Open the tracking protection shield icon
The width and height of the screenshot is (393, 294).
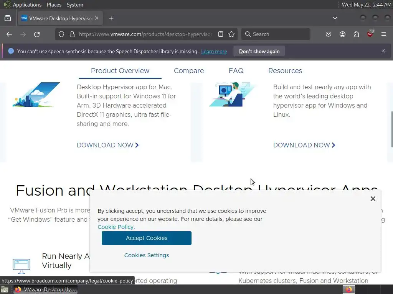pos(61,34)
